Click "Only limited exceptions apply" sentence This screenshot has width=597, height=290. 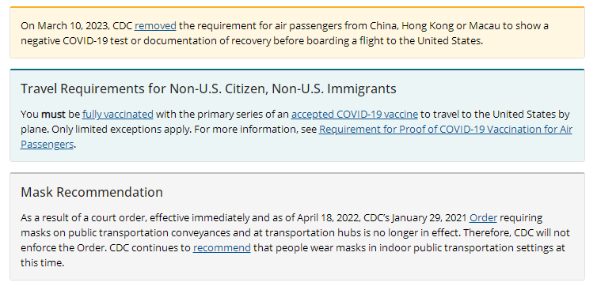coord(121,130)
